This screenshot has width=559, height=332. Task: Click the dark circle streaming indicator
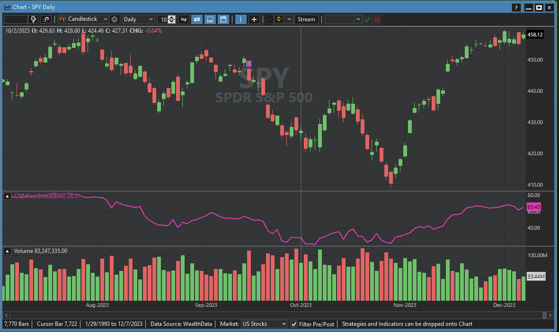click(x=270, y=19)
